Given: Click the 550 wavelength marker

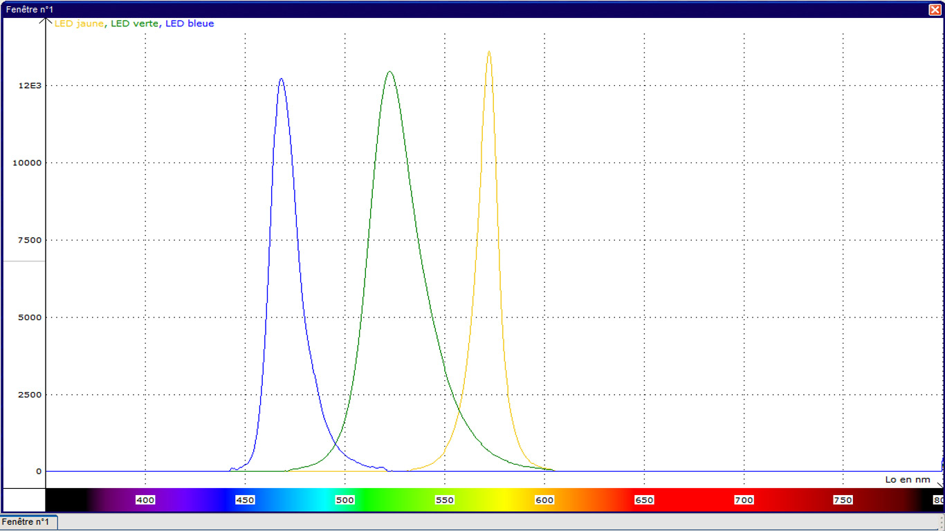Looking at the screenshot, I should coord(444,500).
